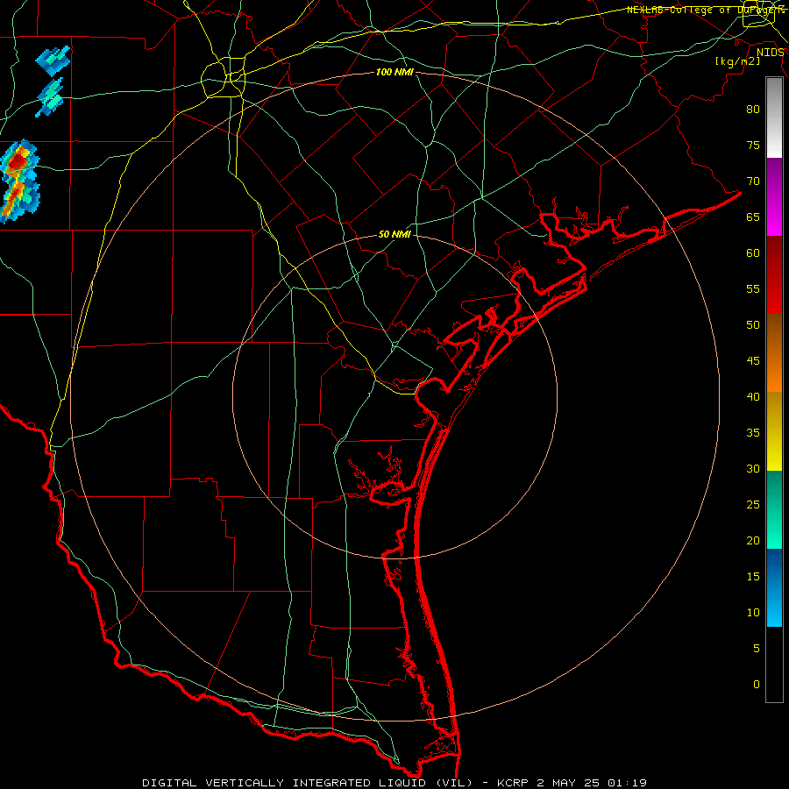Click the 70 value on the scale
The height and width of the screenshot is (789, 789).
point(753,181)
